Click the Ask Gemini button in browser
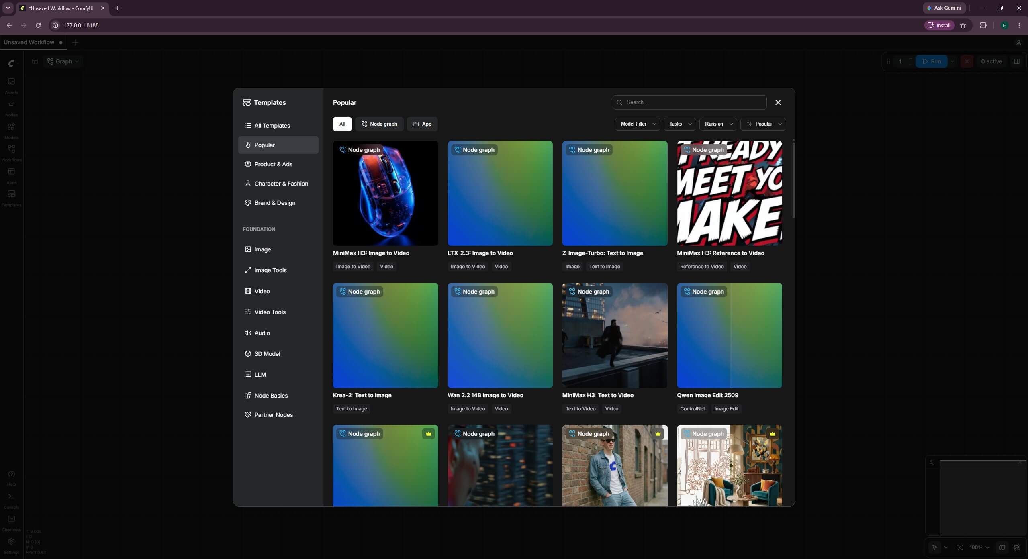 click(x=944, y=8)
